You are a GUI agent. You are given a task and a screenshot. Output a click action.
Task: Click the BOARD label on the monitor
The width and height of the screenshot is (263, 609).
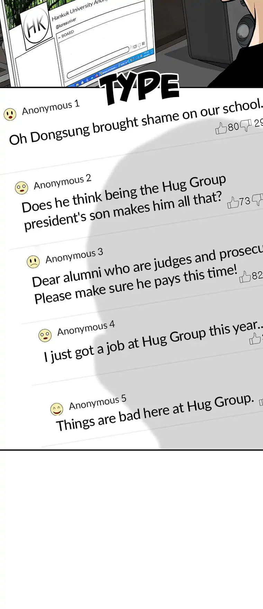[67, 34]
